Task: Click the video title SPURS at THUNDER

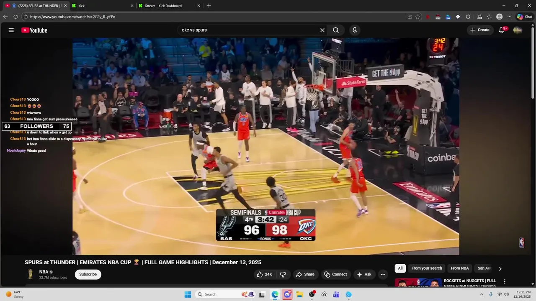Action: coord(143,263)
